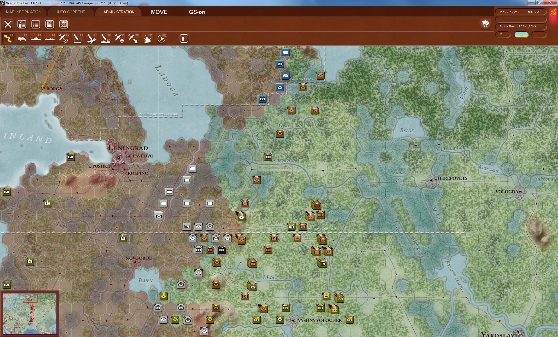Click the grid pattern administration icon
The image size is (558, 337).
tap(64, 24)
